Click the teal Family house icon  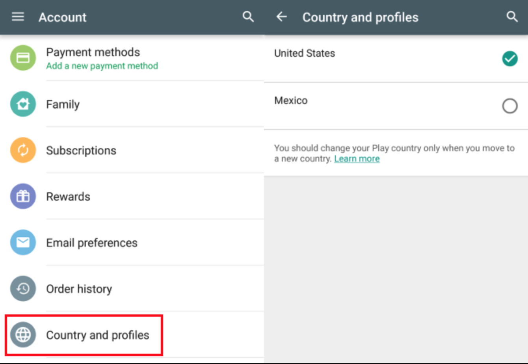click(x=23, y=104)
